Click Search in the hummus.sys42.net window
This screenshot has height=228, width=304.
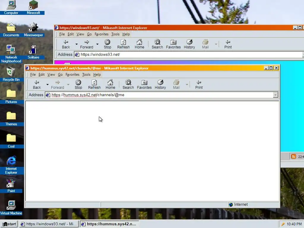coord(128,85)
